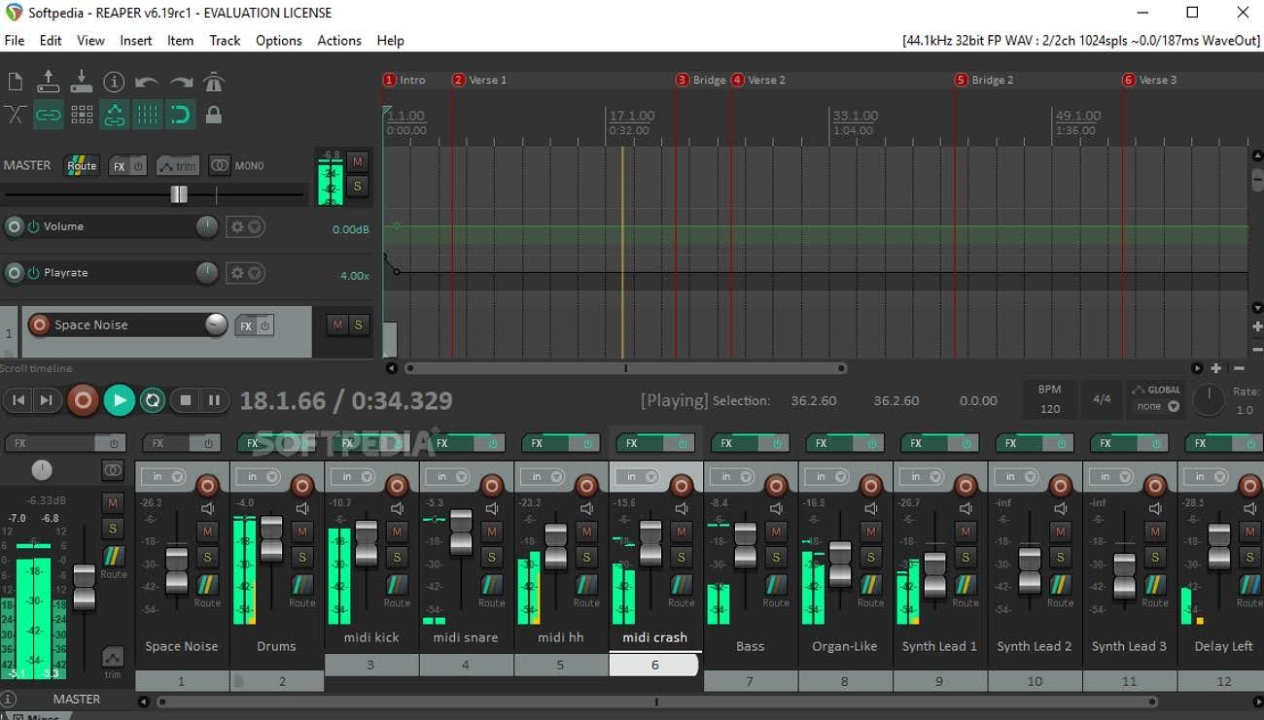Mute the master track in track panel
Screen dimensions: 1264x720
click(357, 161)
